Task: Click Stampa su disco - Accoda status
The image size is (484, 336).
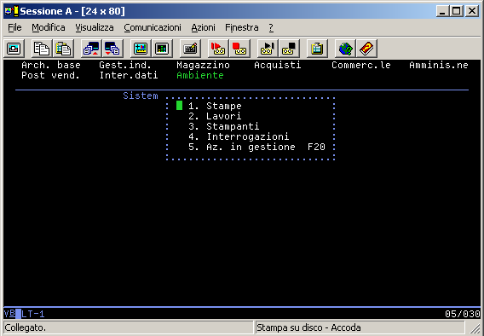Action: point(308,327)
